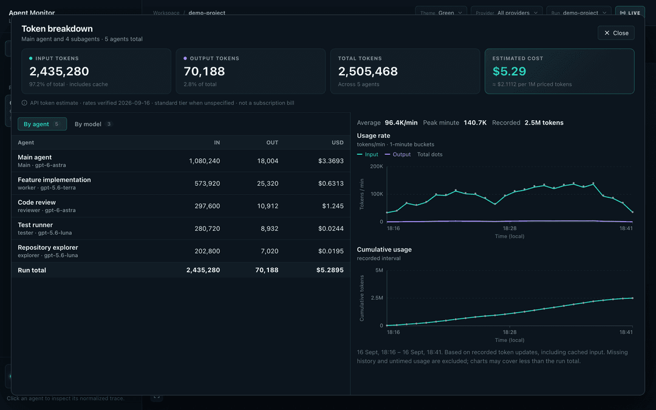Click the teal dot beside INPUT TOKENS
656x410 pixels.
pos(30,58)
